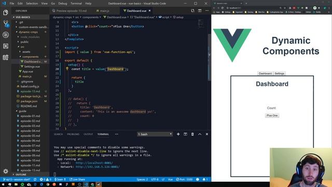This screenshot has width=332, height=187.
Task: Click the ep13-session-start branch indicator
Action: 17,179
